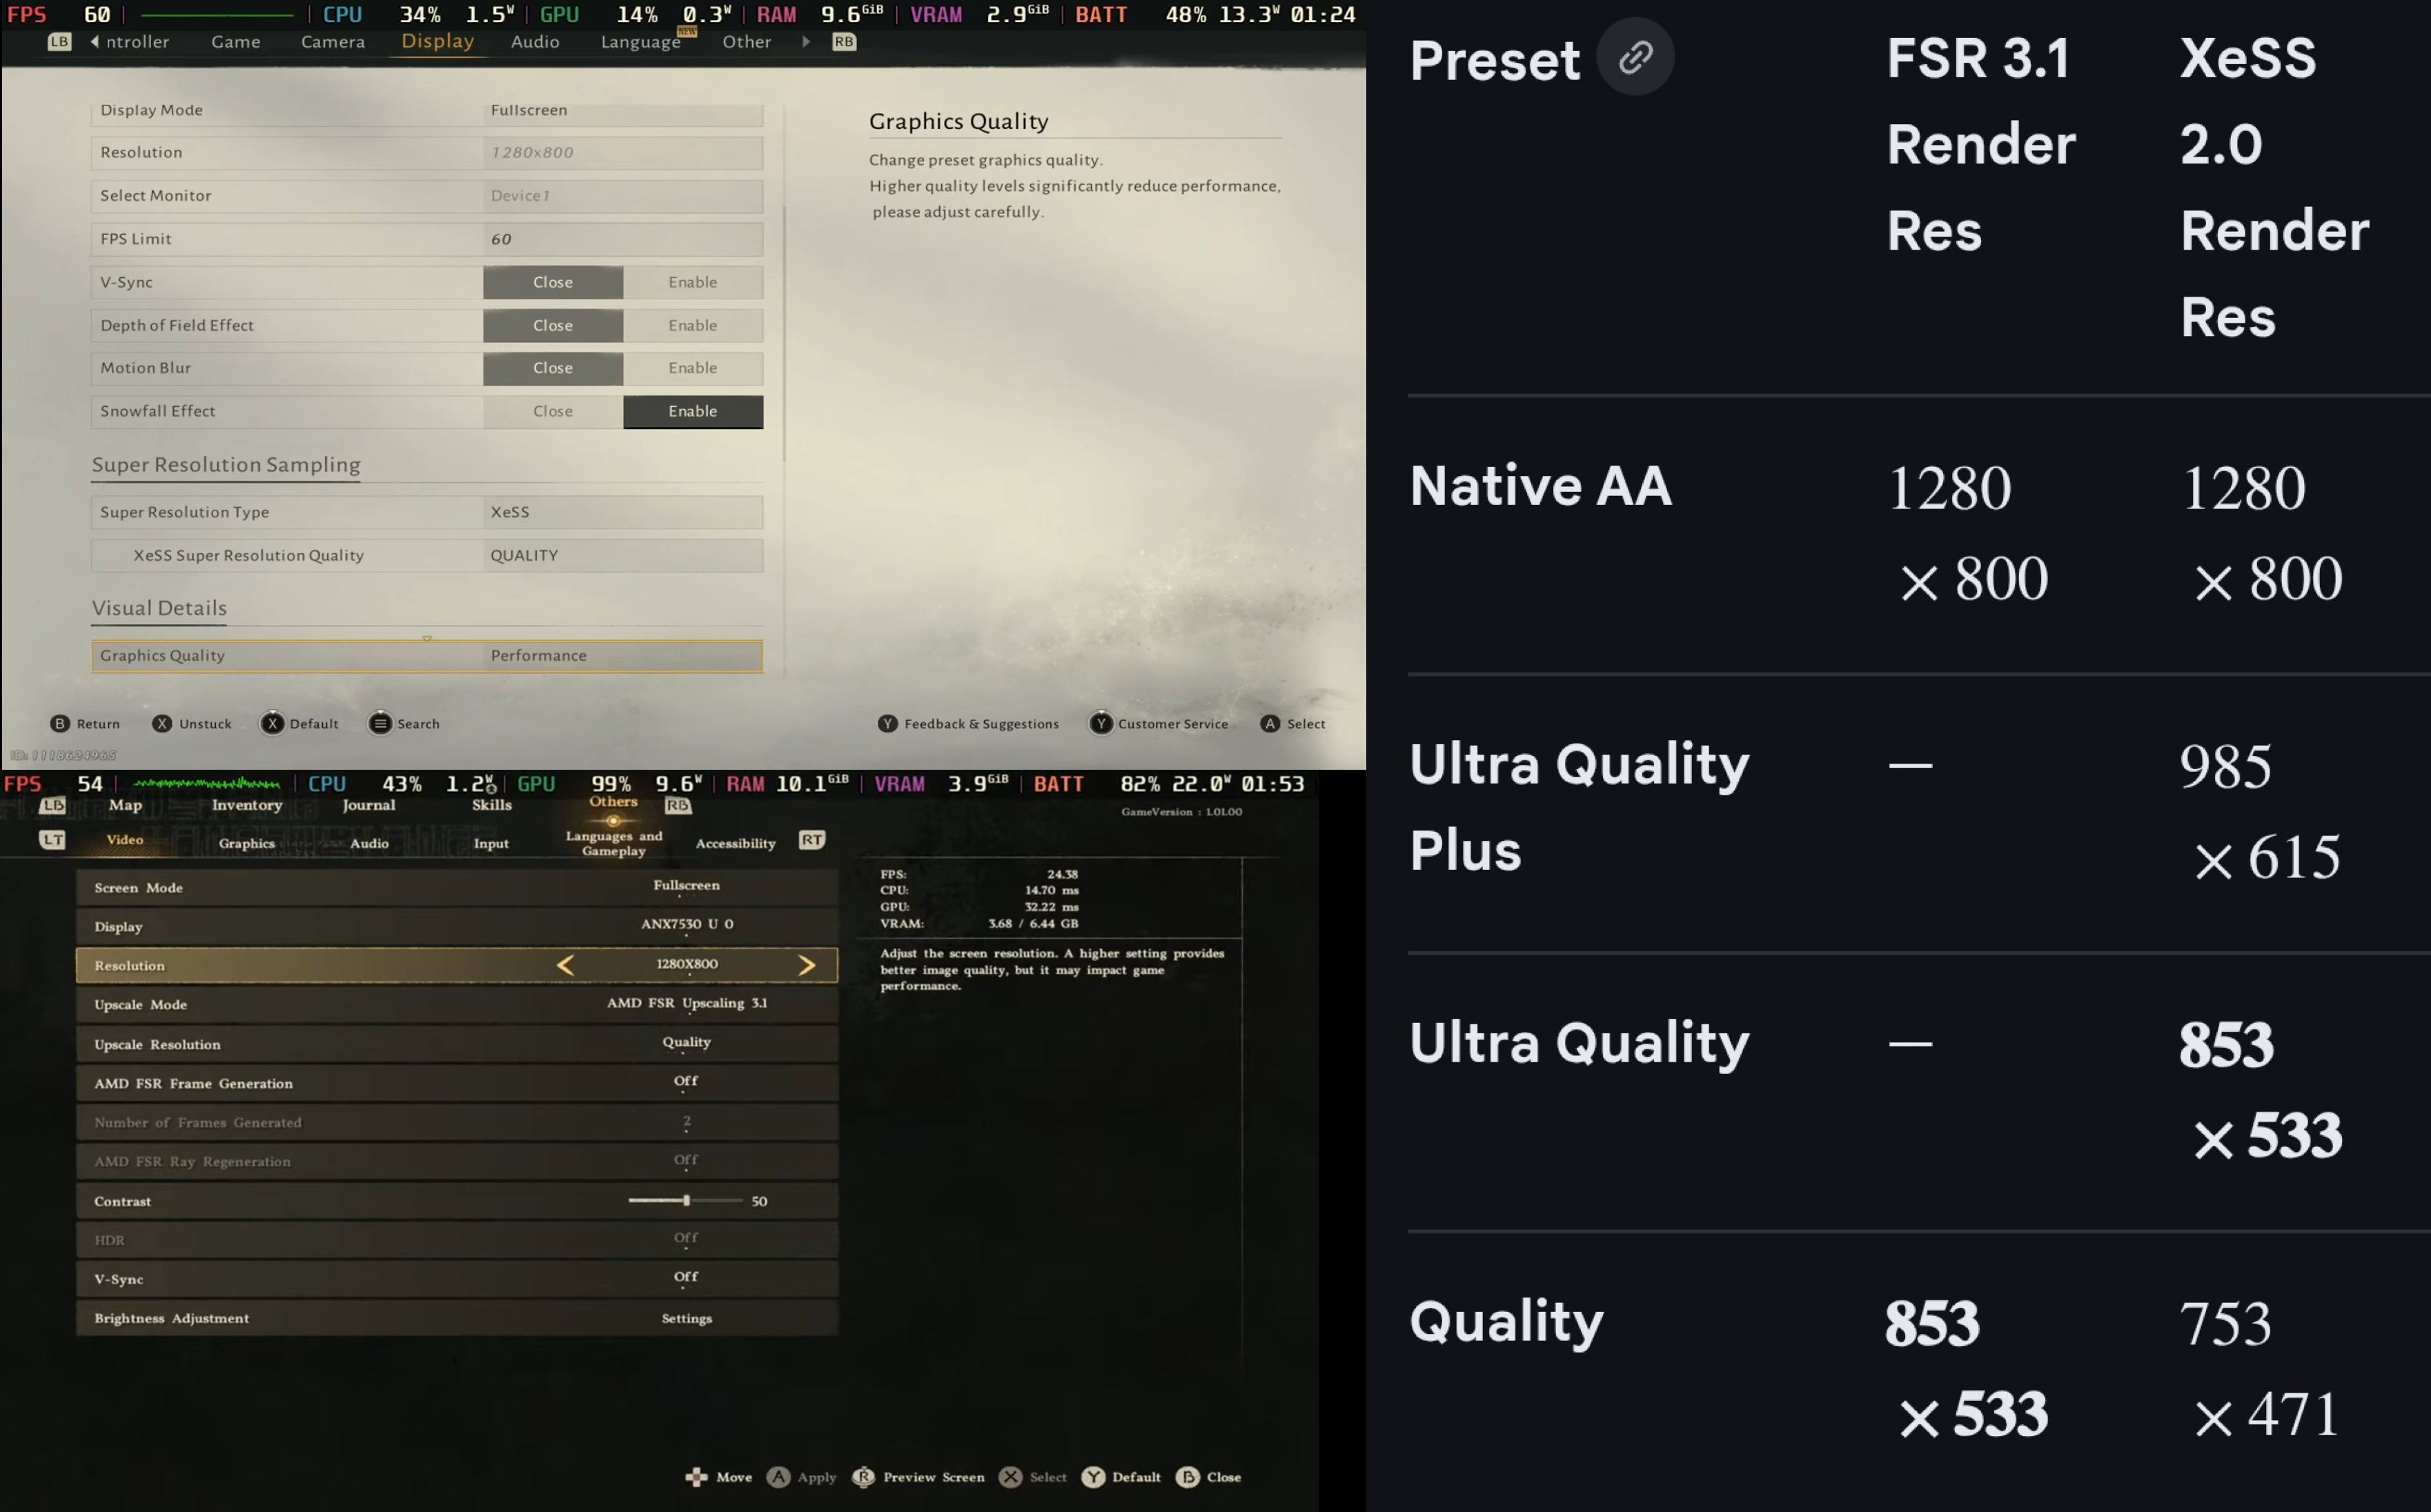The width and height of the screenshot is (2431, 1512).
Task: Click the B Return button icon
Action: click(x=60, y=723)
